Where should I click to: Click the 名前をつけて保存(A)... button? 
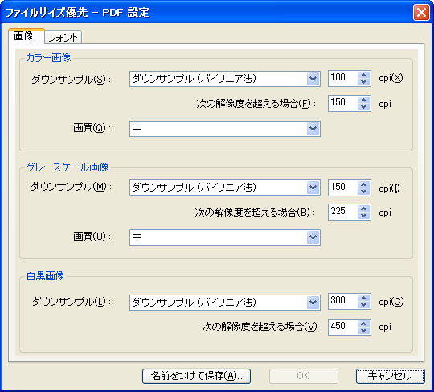(x=197, y=376)
